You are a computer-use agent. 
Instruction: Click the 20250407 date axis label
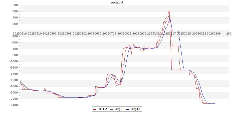pos(50,33)
